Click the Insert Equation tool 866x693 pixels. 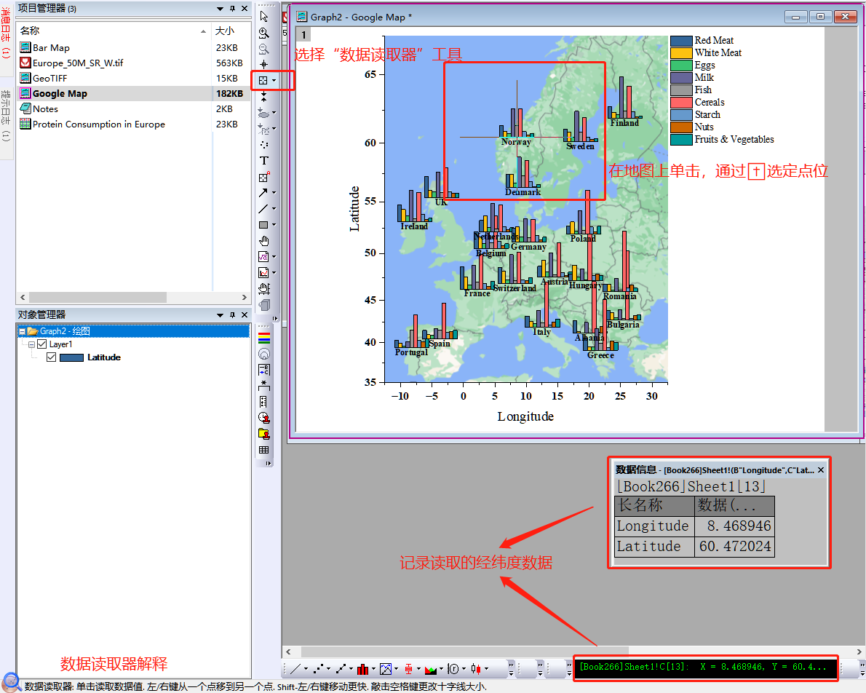point(263,257)
